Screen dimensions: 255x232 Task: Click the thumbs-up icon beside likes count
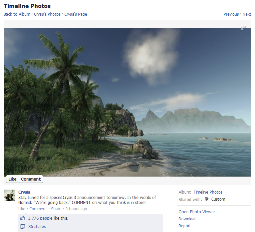click(x=22, y=218)
